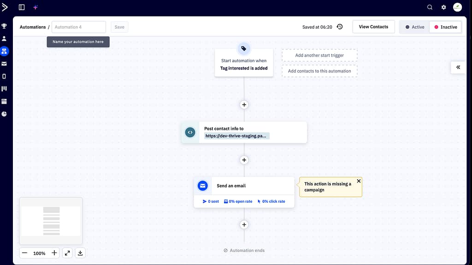Click Add another start trigger
The width and height of the screenshot is (472, 265).
(319, 55)
